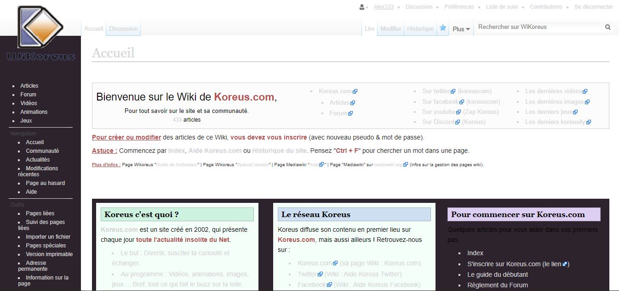Select the Modifier tab
Image resolution: width=619 pixels, height=291 pixels.
[391, 28]
